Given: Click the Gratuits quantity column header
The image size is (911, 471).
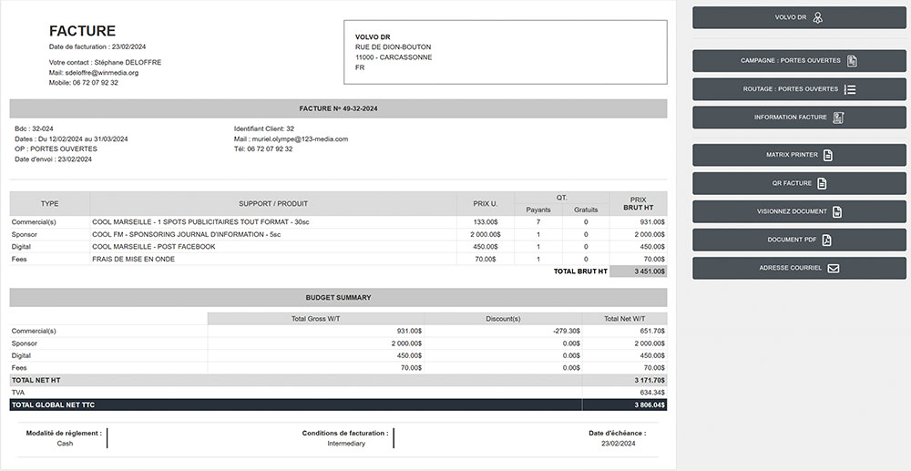Looking at the screenshot, I should 586,210.
